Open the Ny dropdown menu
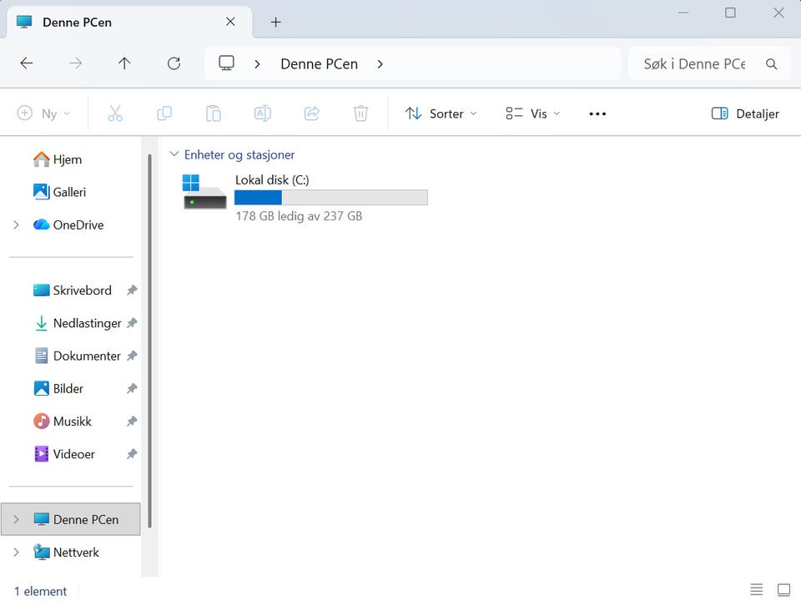This screenshot has height=601, width=801. click(44, 114)
